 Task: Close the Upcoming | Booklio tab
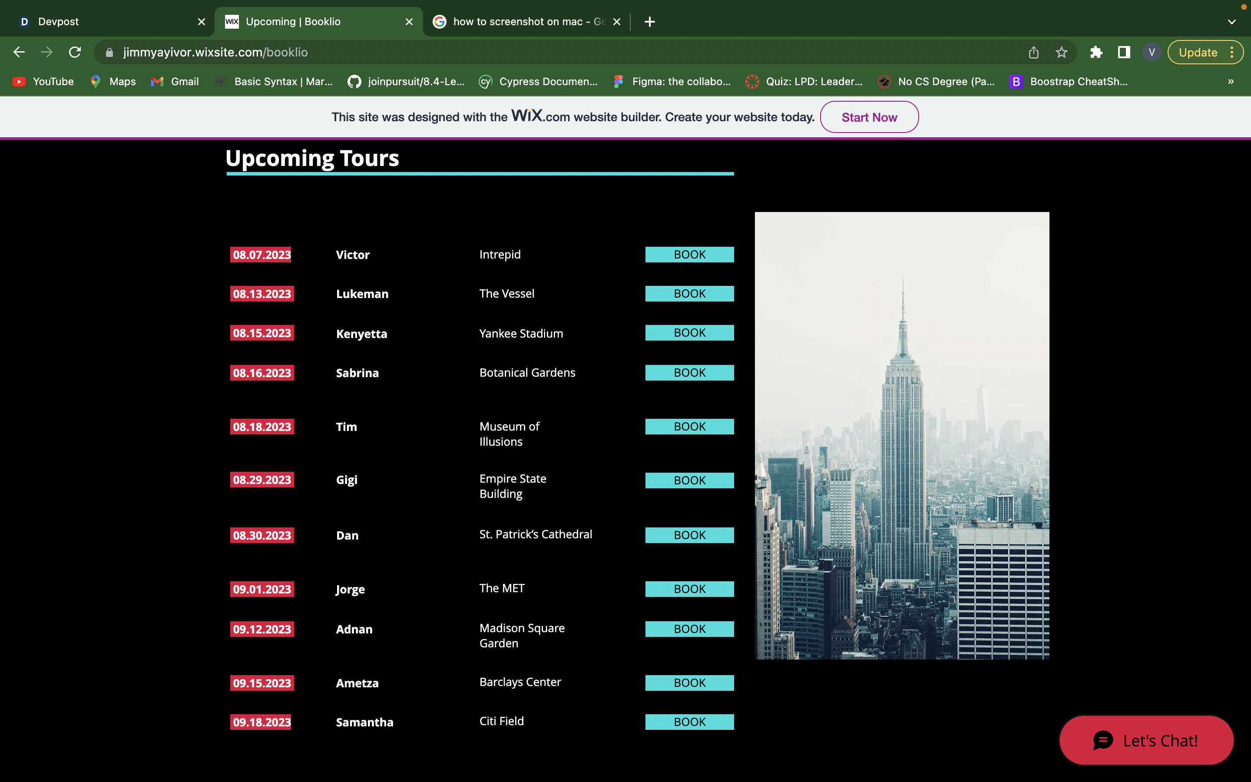[x=409, y=22]
